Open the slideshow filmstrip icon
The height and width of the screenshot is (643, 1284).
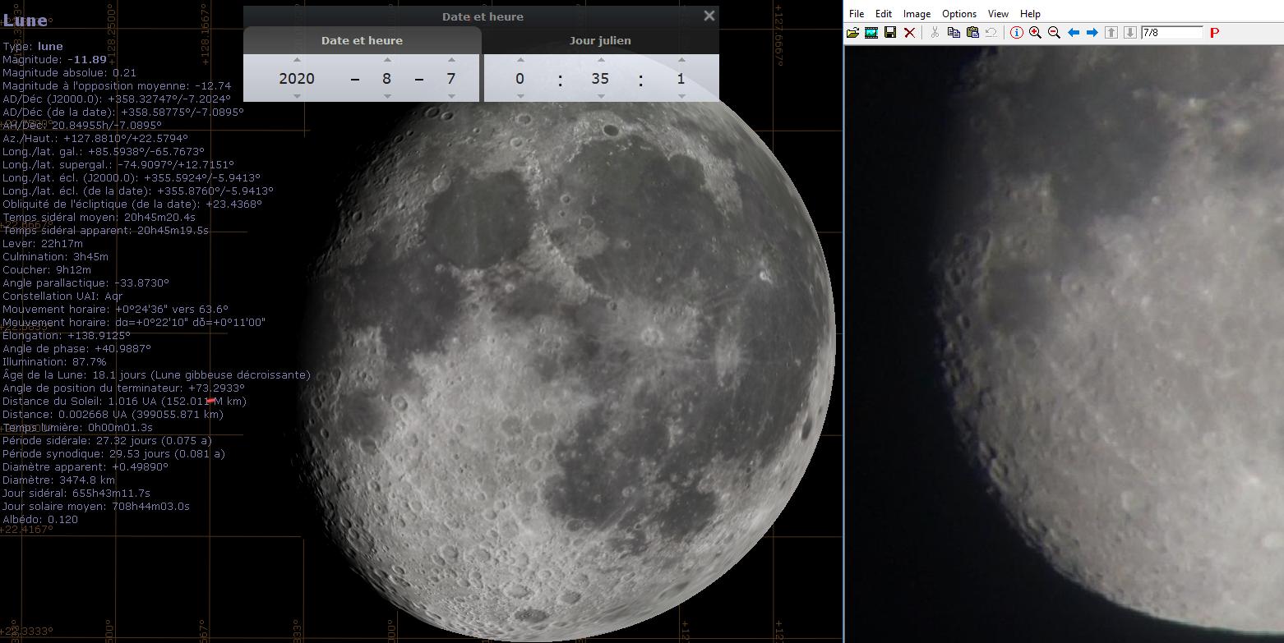point(871,33)
